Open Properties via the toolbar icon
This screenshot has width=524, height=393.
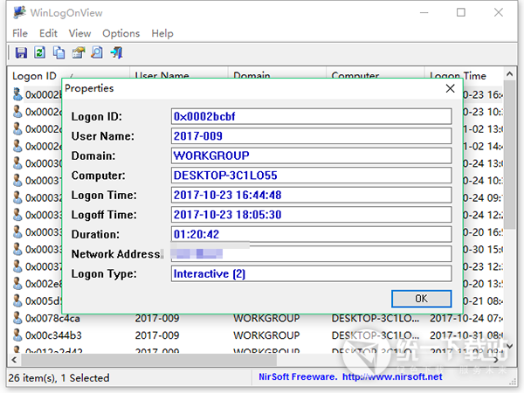point(79,54)
